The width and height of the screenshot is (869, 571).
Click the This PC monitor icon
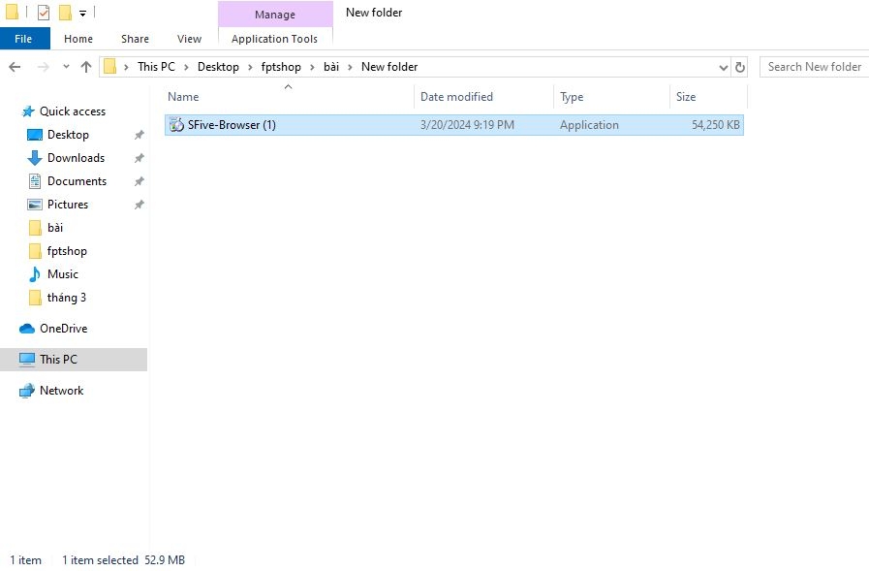(x=27, y=360)
